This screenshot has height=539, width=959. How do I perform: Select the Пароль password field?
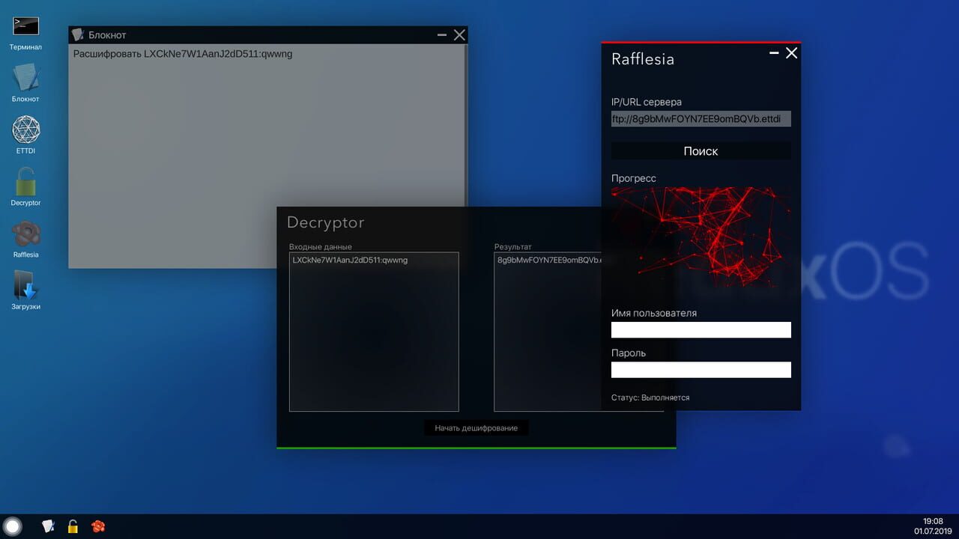tap(700, 369)
